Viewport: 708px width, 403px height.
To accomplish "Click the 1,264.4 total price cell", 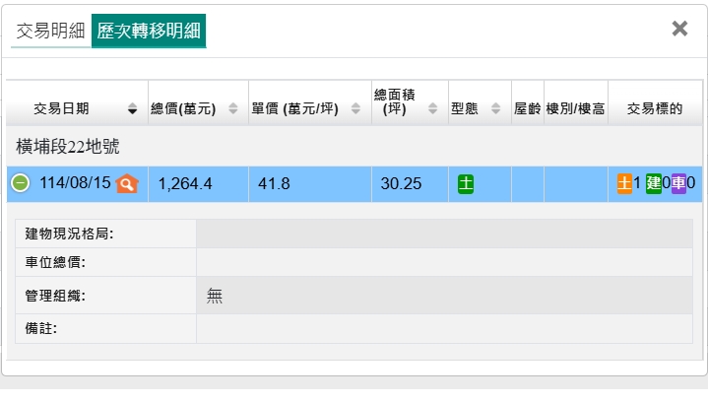I will [185, 184].
